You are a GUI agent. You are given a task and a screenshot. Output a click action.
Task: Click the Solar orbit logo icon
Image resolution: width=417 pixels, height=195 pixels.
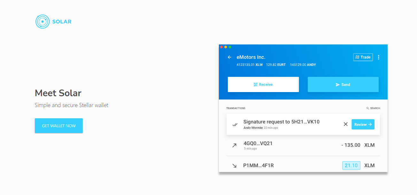(x=42, y=22)
